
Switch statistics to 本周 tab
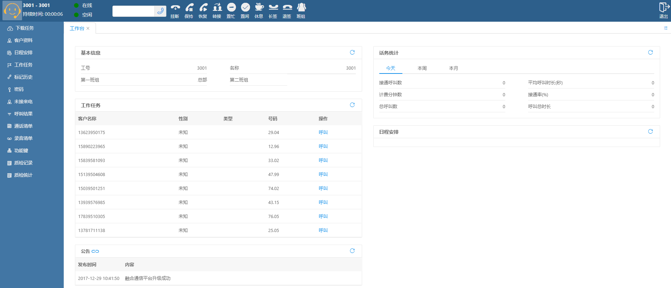coord(422,68)
